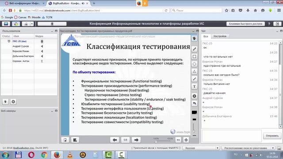
Task: Select the Rectangle whiteboard tool
Action: pyautogui.click(x=195, y=57)
